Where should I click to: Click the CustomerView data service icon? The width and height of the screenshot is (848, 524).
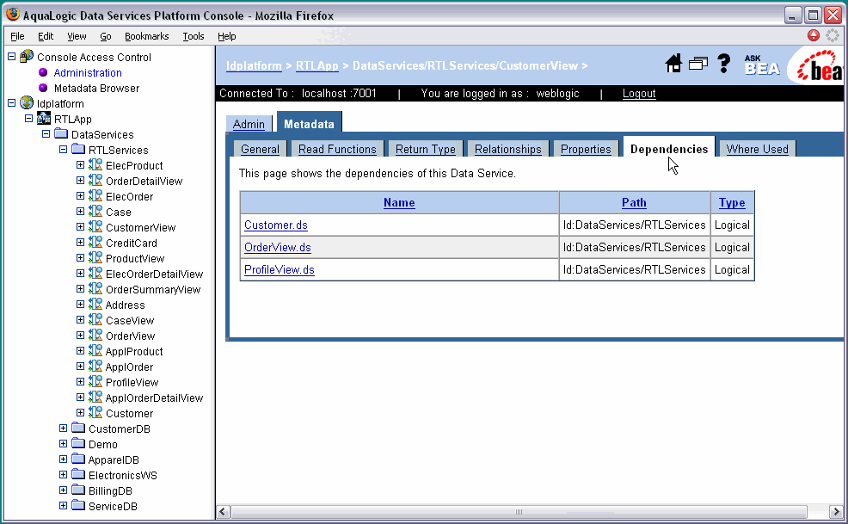coord(95,227)
